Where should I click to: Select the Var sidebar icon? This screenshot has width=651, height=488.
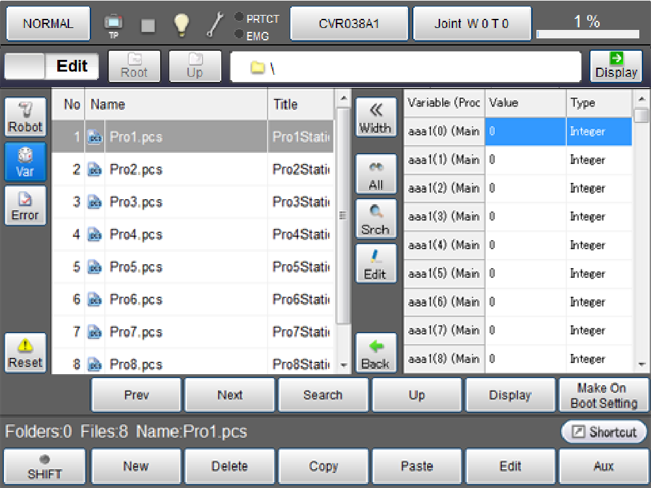(x=25, y=162)
